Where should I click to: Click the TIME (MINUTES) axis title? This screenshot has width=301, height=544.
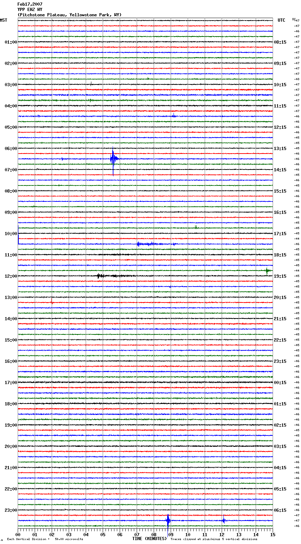[149, 539]
